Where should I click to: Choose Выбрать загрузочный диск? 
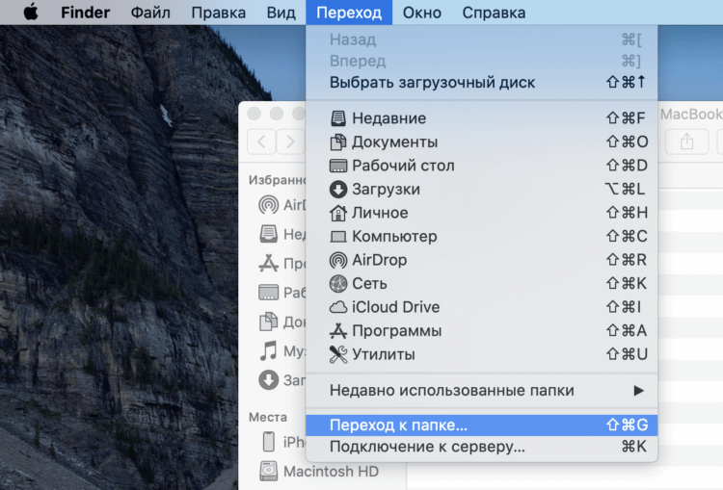481,83
